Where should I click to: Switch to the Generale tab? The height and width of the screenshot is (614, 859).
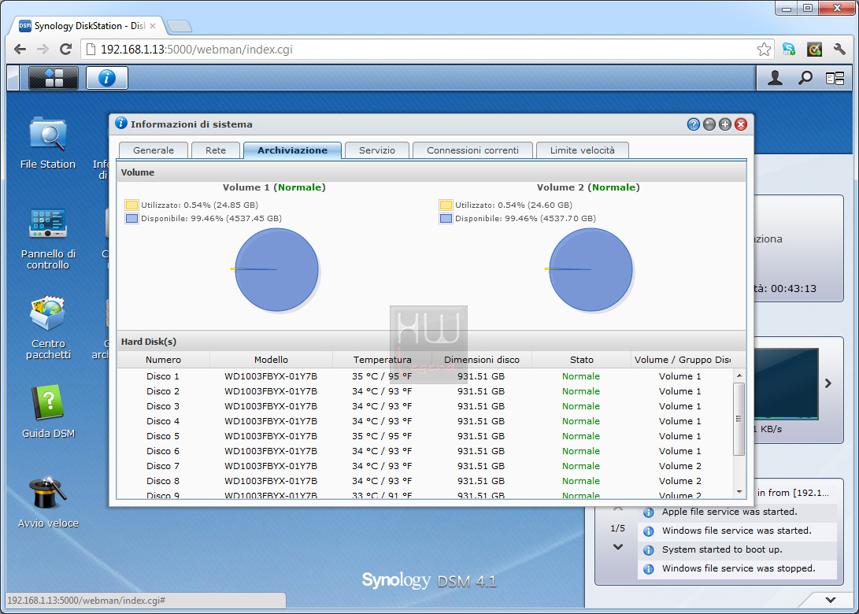pyautogui.click(x=154, y=150)
